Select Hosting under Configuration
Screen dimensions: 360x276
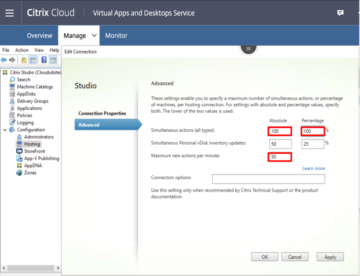[x=32, y=144]
